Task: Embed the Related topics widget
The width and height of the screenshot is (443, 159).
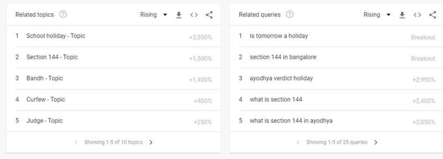Action: pyautogui.click(x=194, y=15)
